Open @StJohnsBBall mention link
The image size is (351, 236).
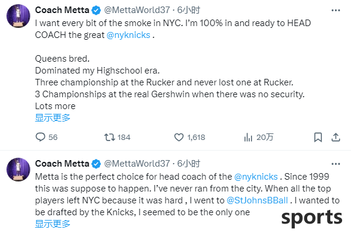coord(257,200)
